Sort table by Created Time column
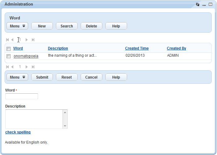 [x=137, y=48]
